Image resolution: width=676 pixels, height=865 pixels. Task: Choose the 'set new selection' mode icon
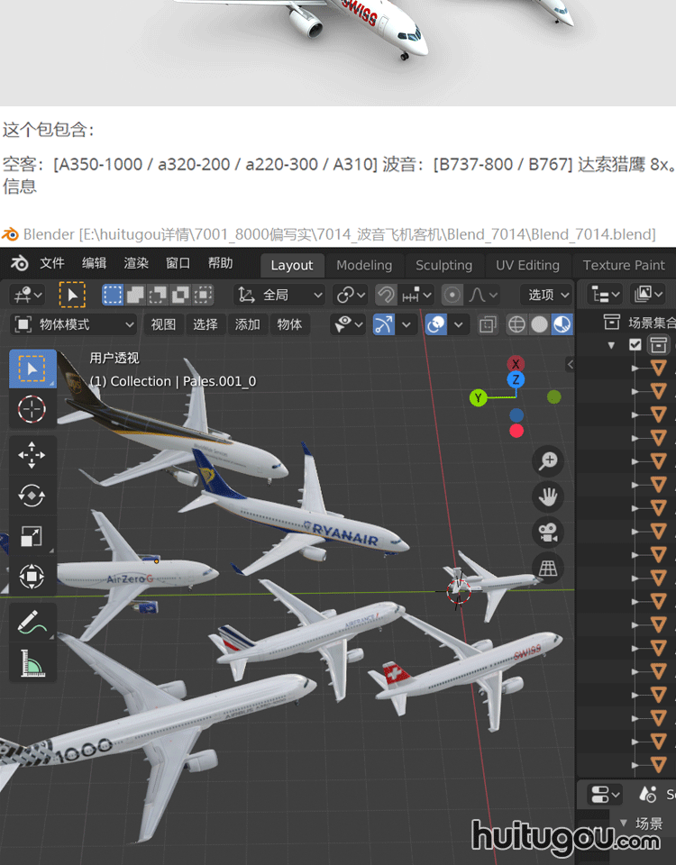(x=113, y=295)
